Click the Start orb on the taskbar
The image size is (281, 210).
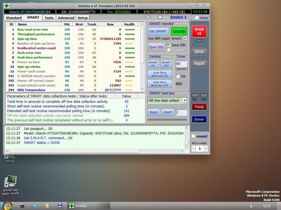tap(7, 205)
